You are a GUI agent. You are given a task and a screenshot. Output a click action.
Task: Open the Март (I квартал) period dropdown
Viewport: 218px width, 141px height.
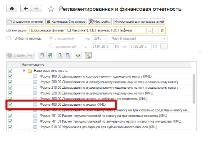(164, 38)
